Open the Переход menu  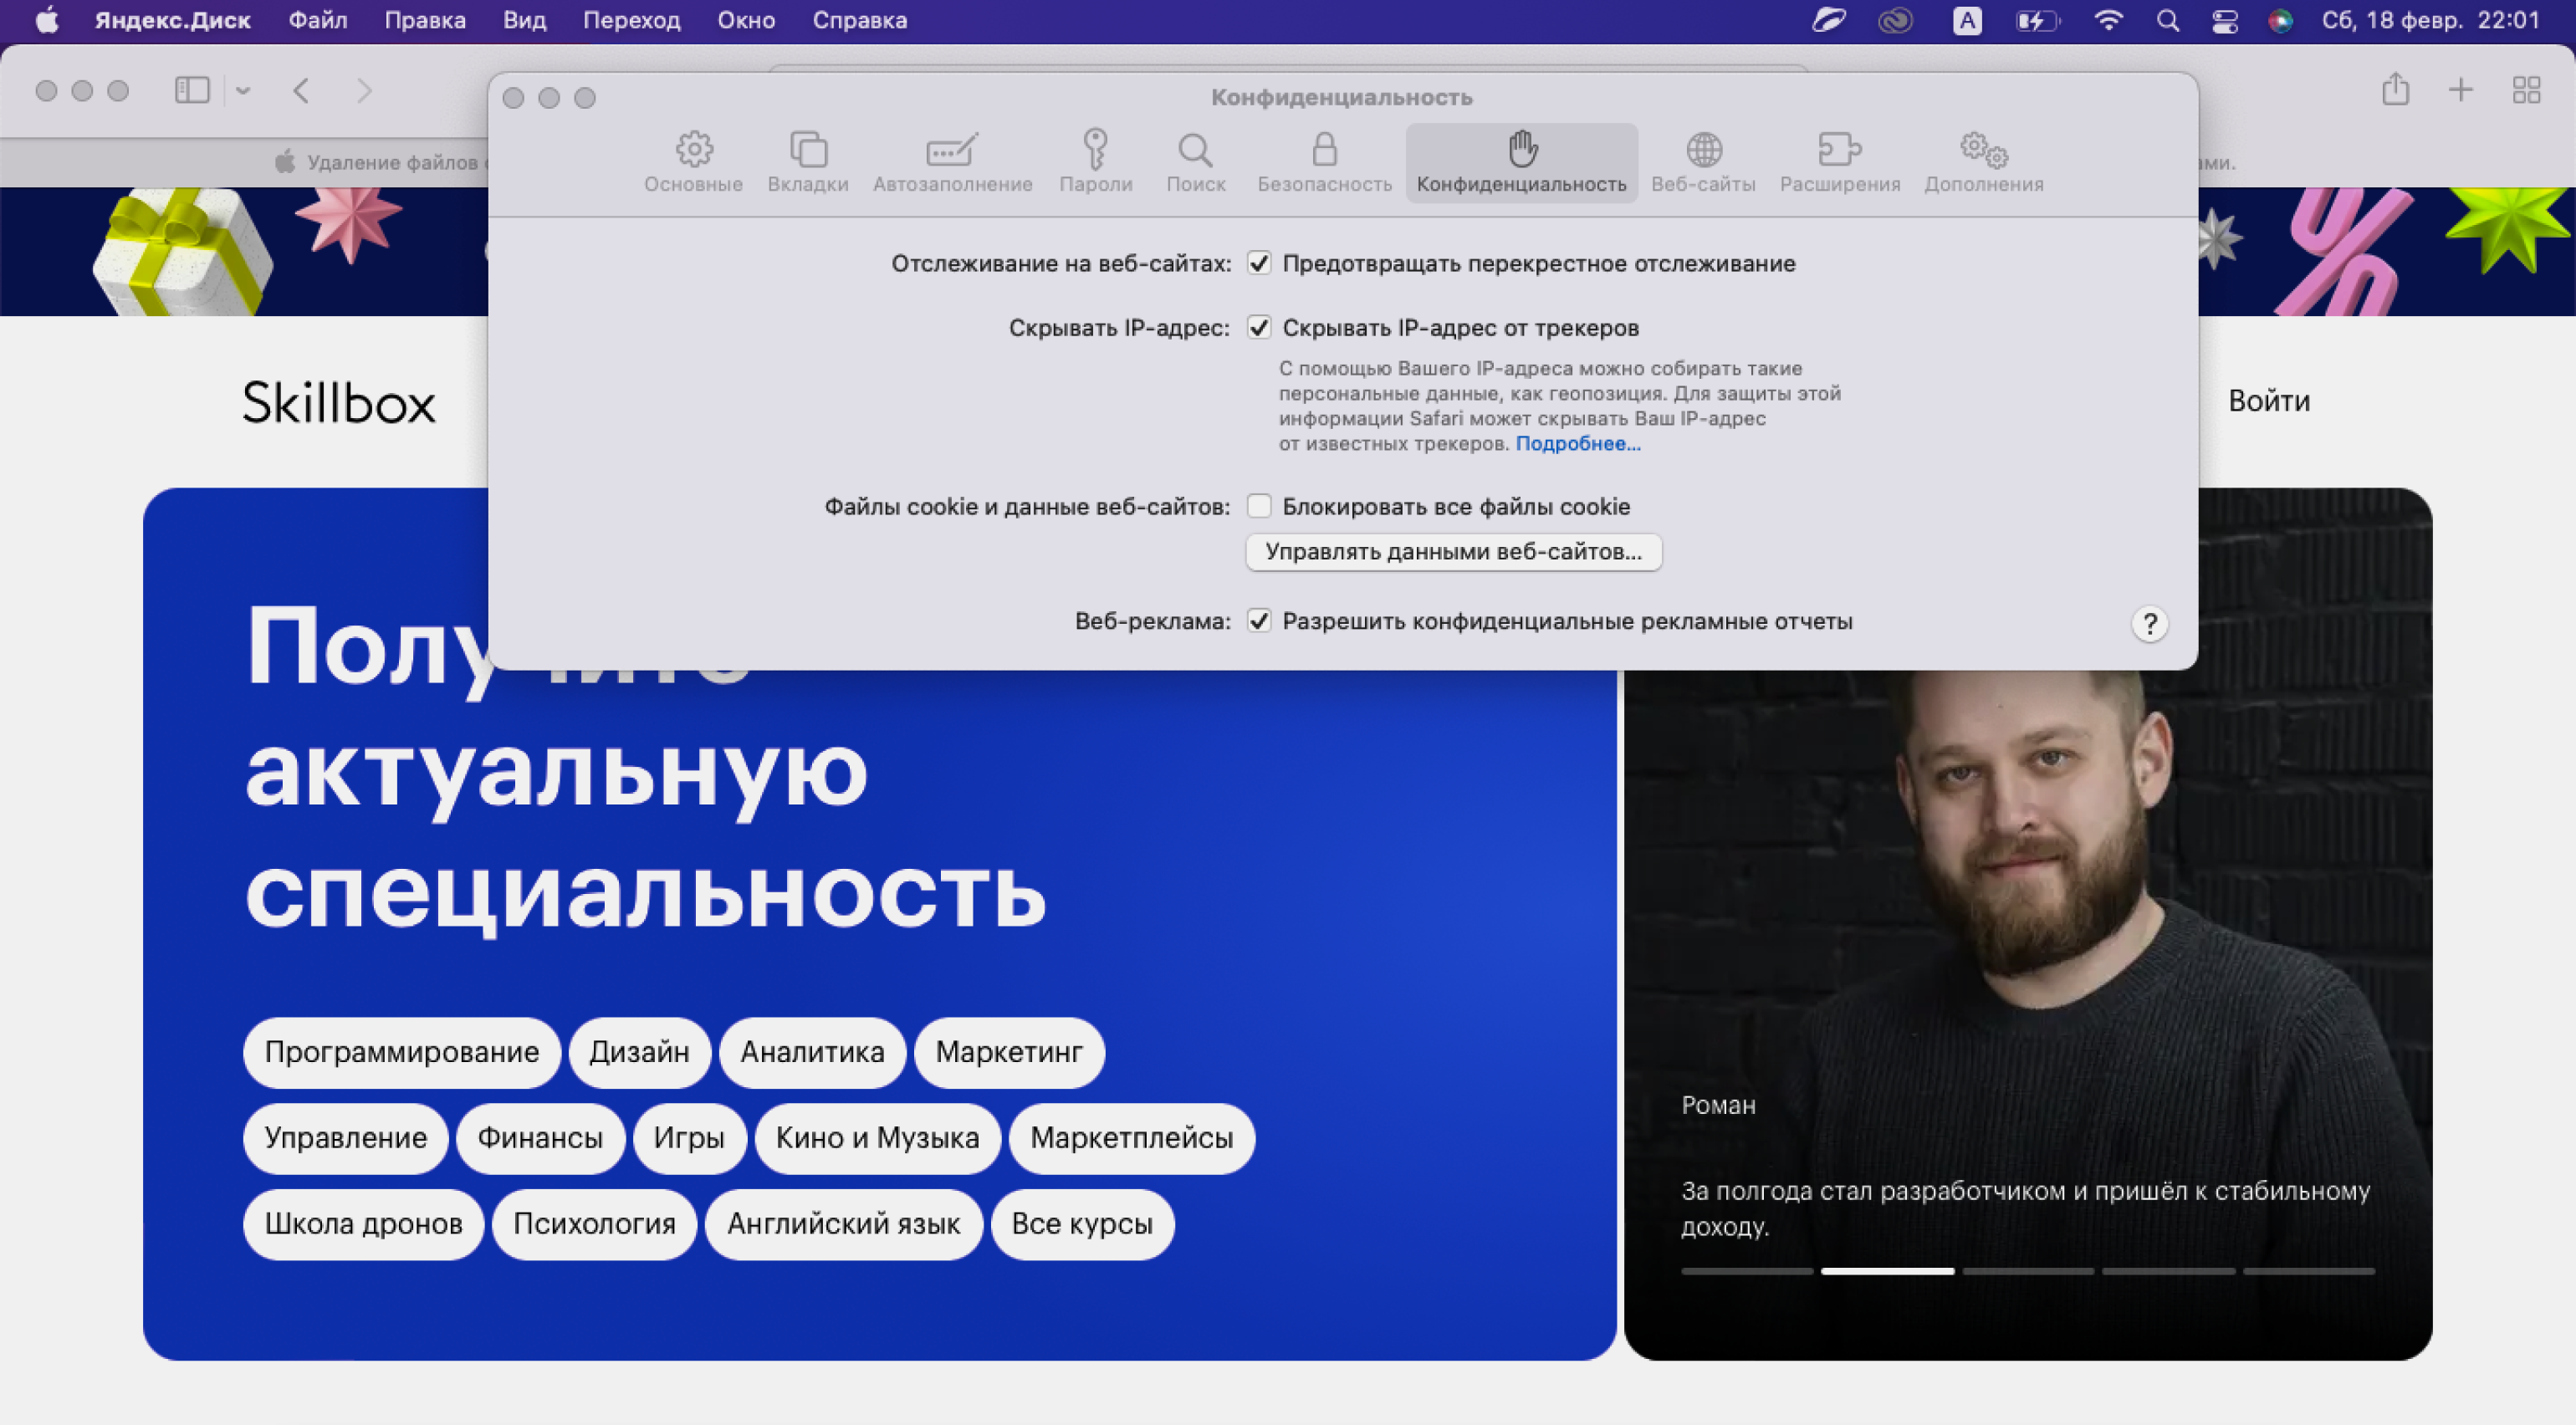[x=631, y=20]
